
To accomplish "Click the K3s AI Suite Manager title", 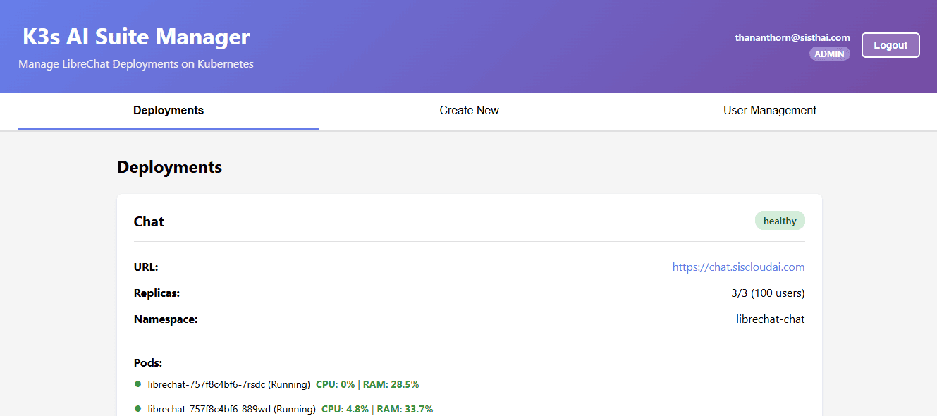I will point(136,37).
